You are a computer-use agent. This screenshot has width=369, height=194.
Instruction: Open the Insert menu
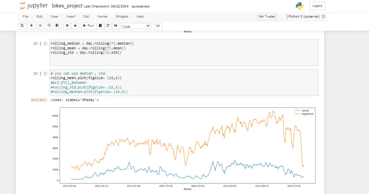click(71, 17)
